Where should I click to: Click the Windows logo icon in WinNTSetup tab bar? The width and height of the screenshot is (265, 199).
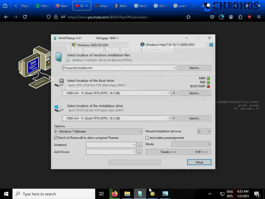tap(211, 45)
